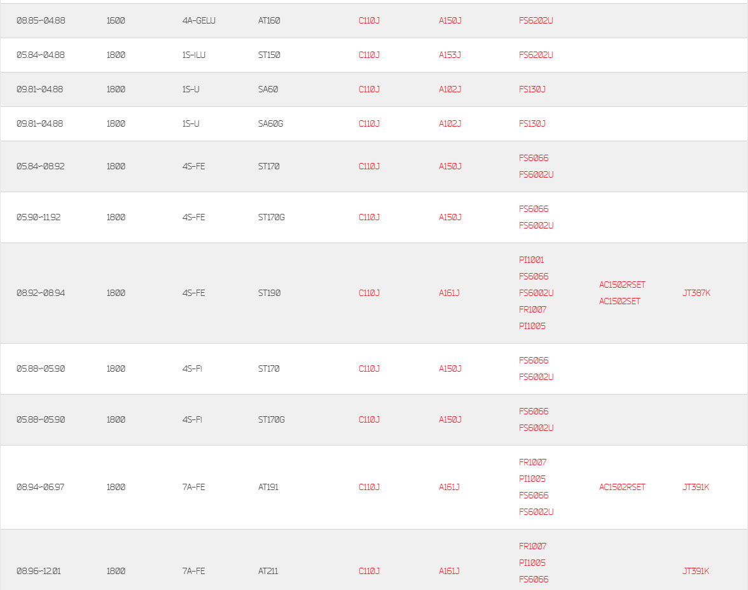Open FS6202U link in AT160 row
The image size is (748, 590).
coord(536,20)
